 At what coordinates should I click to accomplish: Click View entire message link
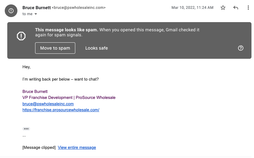pyautogui.click(x=77, y=148)
